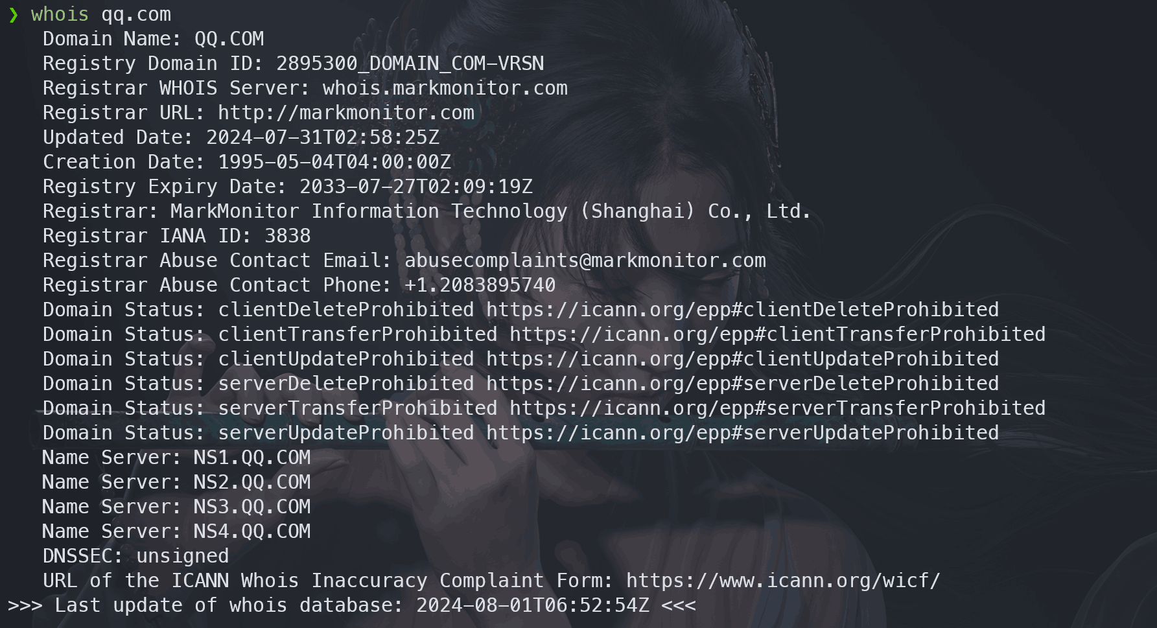Click the NS4.QQ.COM name server

coord(251,531)
